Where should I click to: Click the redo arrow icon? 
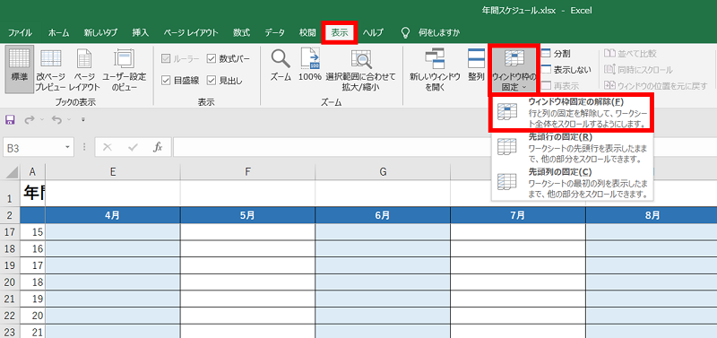[x=30, y=120]
